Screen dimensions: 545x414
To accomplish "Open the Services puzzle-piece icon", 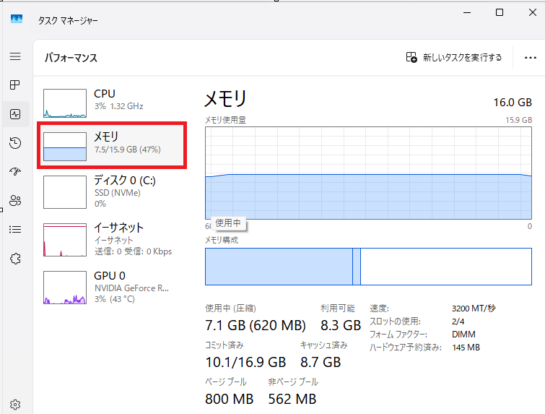I will [x=15, y=259].
